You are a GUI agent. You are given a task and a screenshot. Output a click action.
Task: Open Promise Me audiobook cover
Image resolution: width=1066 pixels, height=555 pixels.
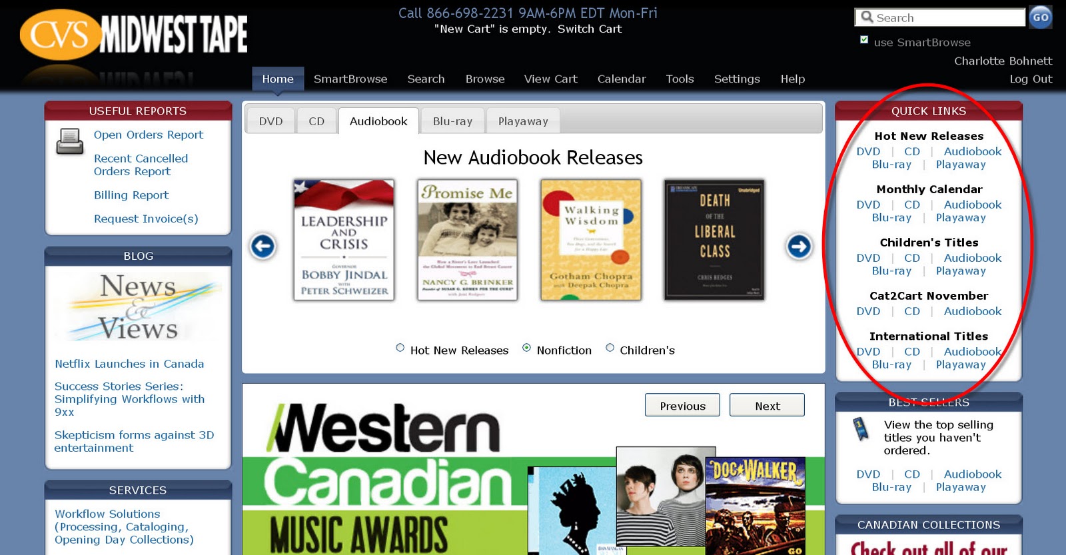[x=468, y=240]
